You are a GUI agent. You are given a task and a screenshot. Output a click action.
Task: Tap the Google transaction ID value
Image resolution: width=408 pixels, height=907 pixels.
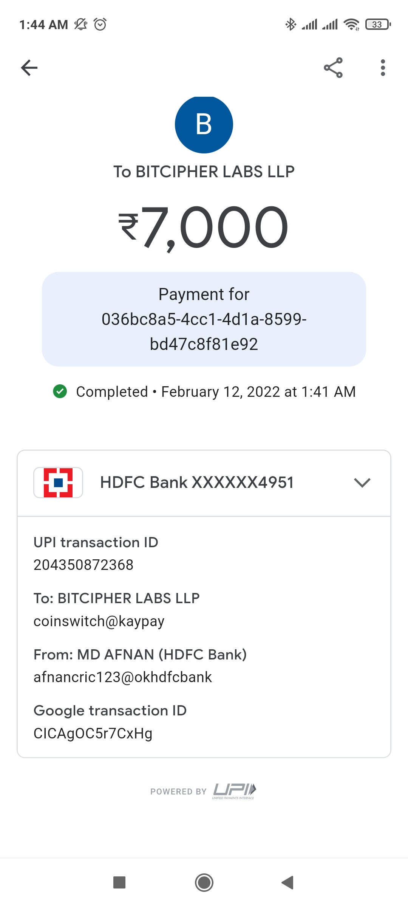click(93, 734)
